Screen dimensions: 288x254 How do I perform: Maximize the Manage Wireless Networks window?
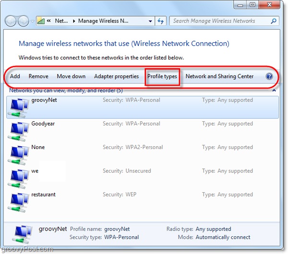(x=252, y=5)
